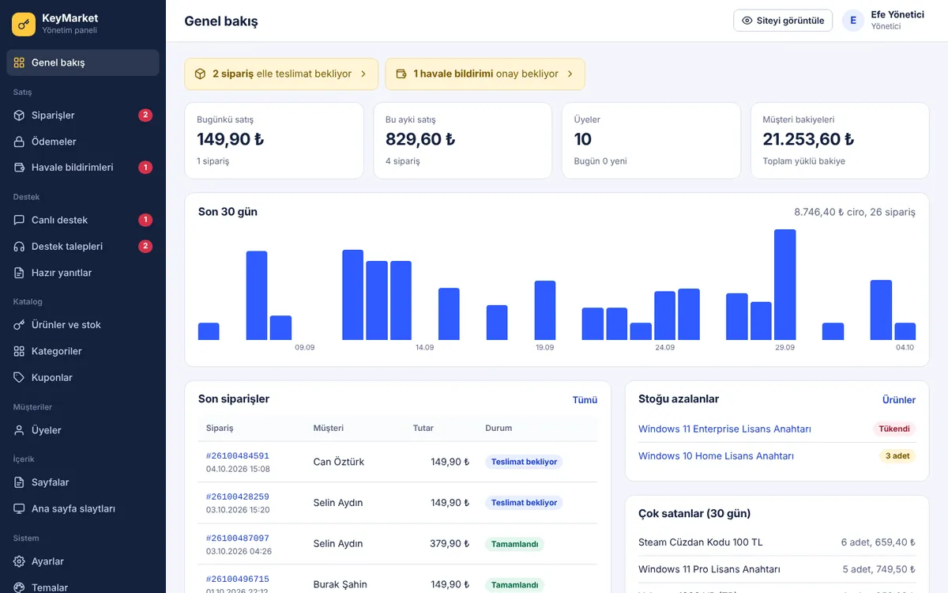Click Teslimat bekliyor badge for Can Öztürk
948x593 pixels.
point(524,462)
